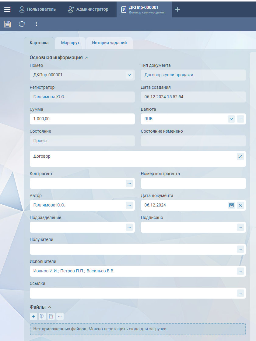Screen dimensions: 256x341
Task: Open the Файлы section more-options button
Action: click(60, 317)
